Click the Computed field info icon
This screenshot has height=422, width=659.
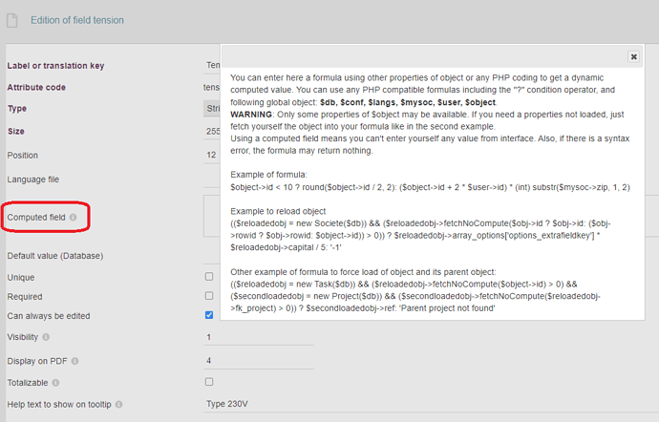click(x=74, y=218)
